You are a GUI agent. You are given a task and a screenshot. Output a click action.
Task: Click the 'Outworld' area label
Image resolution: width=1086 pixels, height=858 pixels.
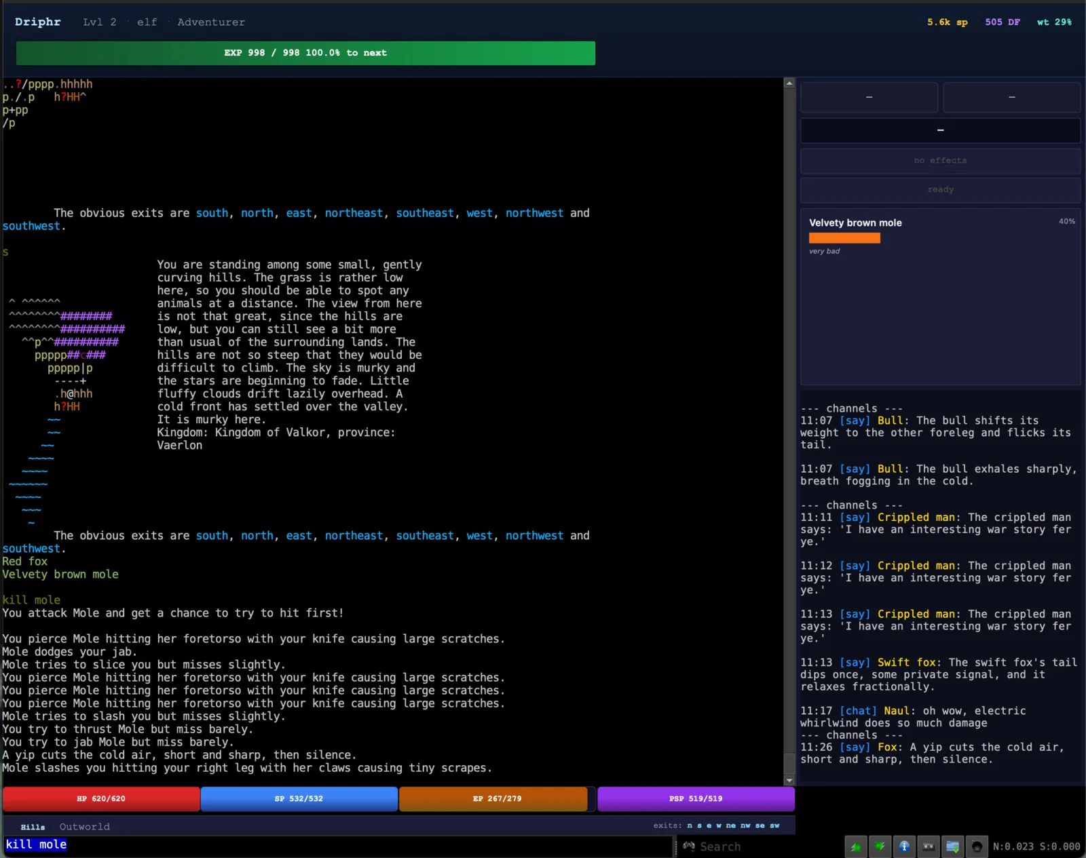pyautogui.click(x=84, y=827)
